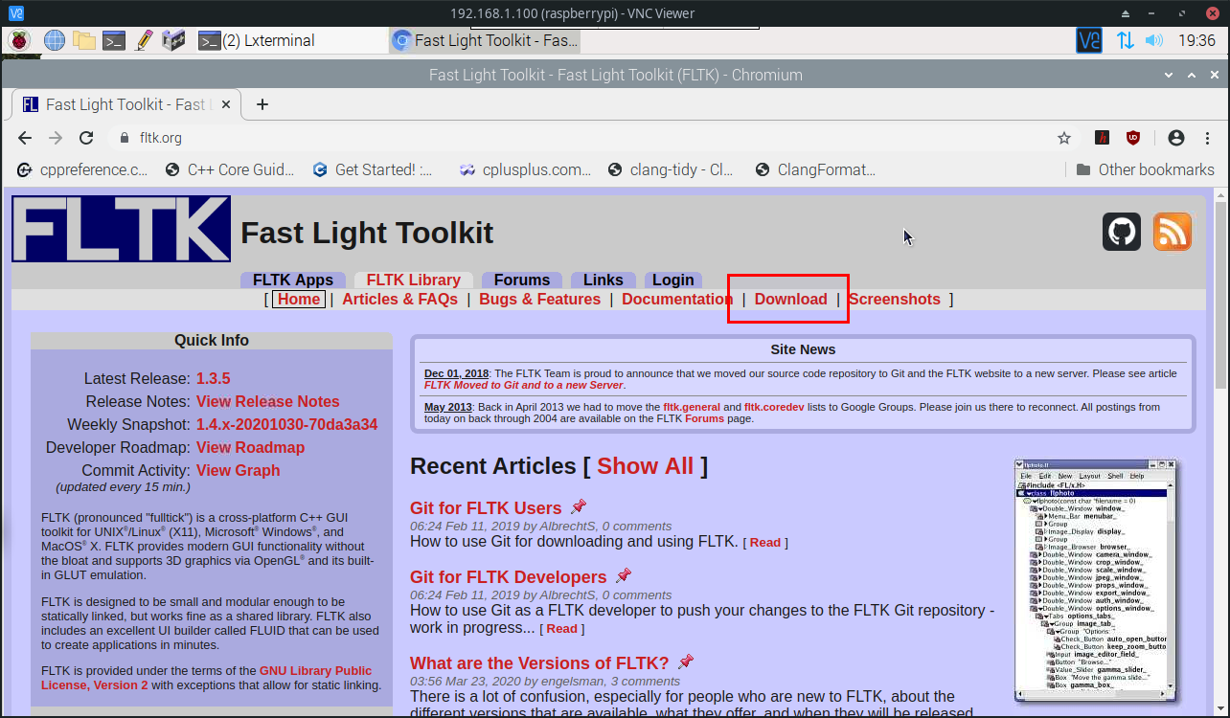The height and width of the screenshot is (718, 1230).
Task: Open Bugs & Features submenu link
Action: tap(540, 299)
